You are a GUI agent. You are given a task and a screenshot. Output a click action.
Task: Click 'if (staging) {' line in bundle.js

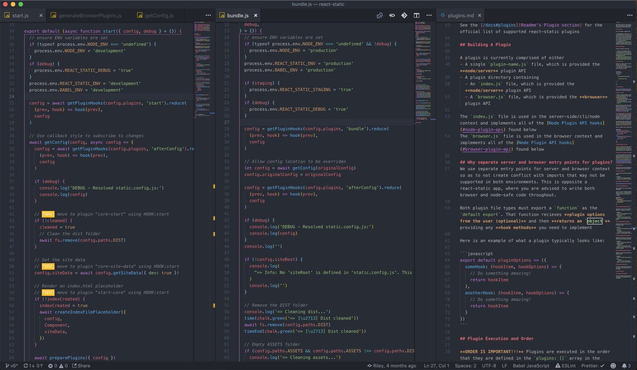262,83
